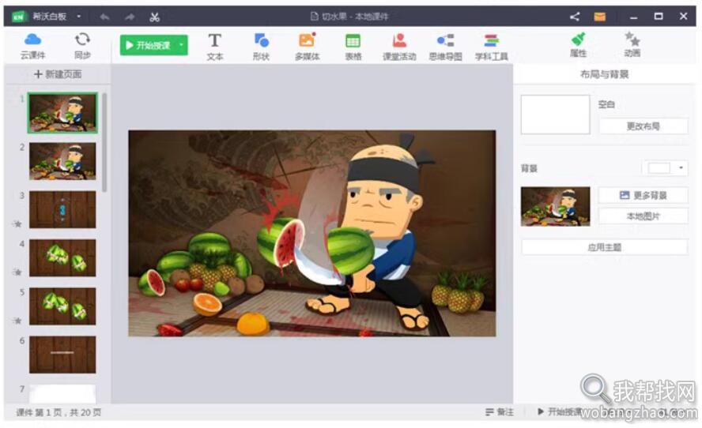
Task: Select slide thumbnail 5
Action: click(62, 306)
